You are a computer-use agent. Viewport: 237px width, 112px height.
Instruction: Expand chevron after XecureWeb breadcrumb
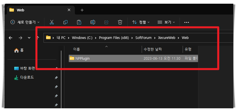pyautogui.click(x=178, y=38)
